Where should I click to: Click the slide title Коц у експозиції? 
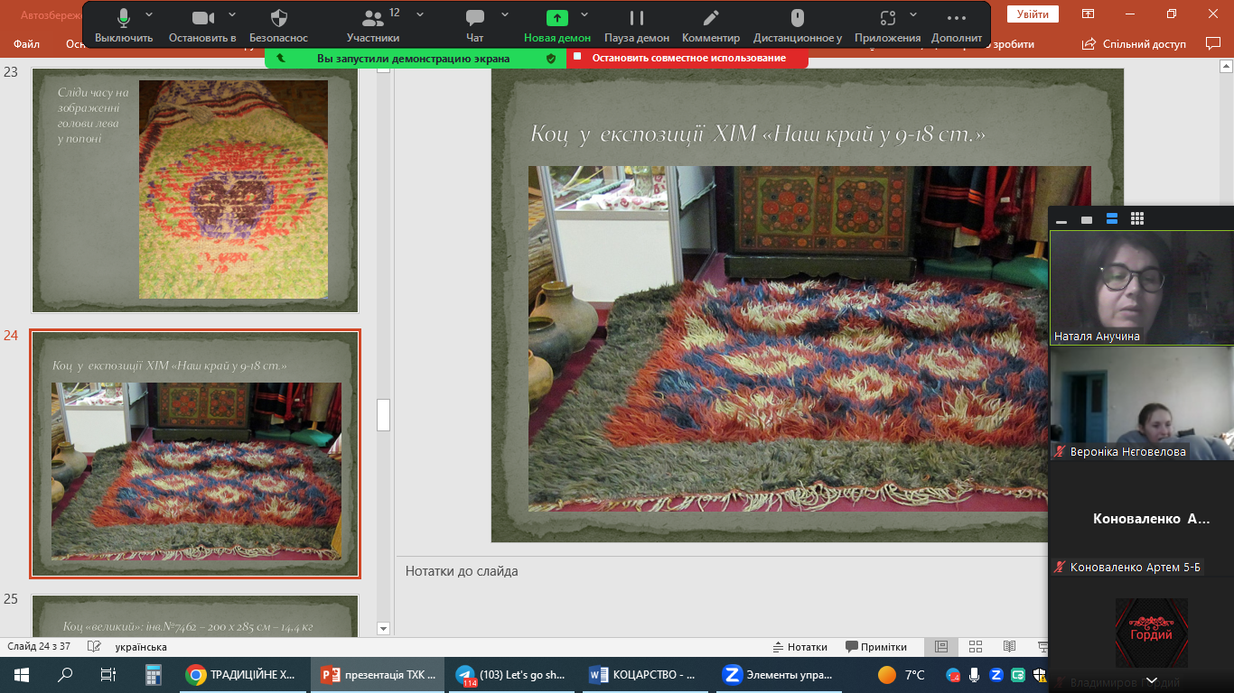point(758,135)
